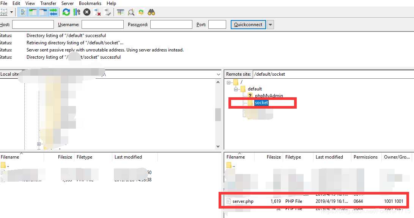This screenshot has width=414, height=218.
Task: Select the socket folder in remote tree
Action: pyautogui.click(x=261, y=103)
